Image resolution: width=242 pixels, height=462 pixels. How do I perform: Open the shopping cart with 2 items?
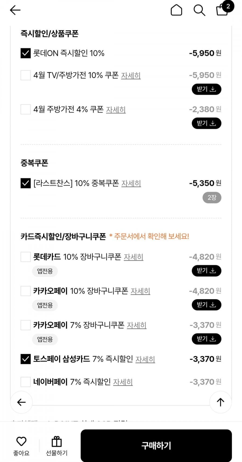[223, 10]
